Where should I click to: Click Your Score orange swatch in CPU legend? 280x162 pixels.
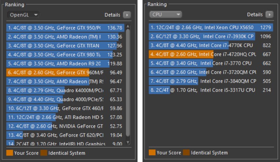pos(152,153)
